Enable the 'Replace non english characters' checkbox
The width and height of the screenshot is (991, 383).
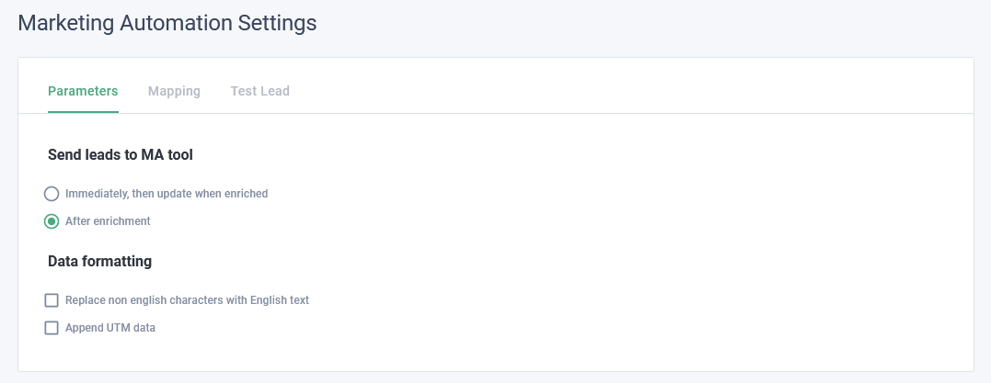click(x=52, y=300)
